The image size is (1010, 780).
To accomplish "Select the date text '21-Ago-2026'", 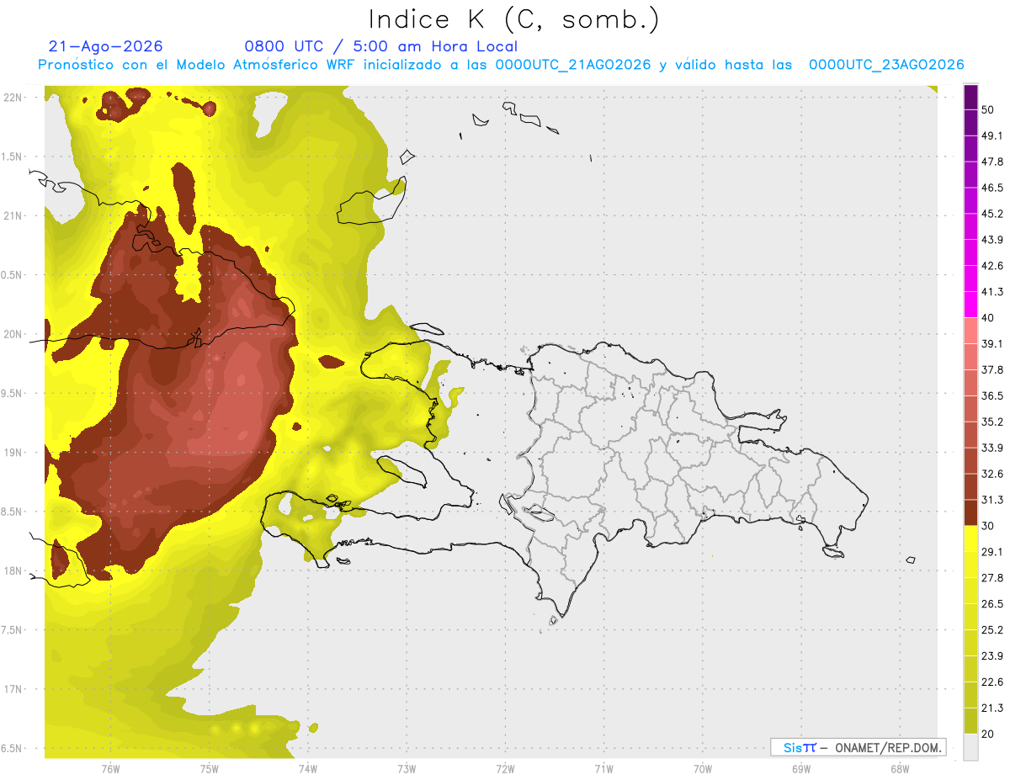I will pos(106,46).
